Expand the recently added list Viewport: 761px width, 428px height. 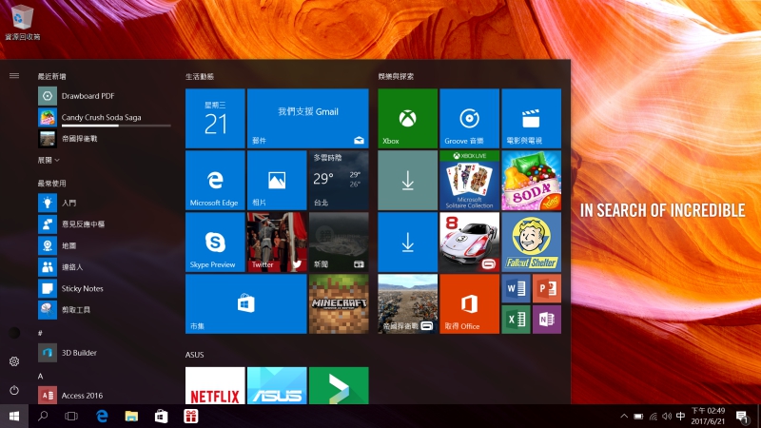point(49,160)
